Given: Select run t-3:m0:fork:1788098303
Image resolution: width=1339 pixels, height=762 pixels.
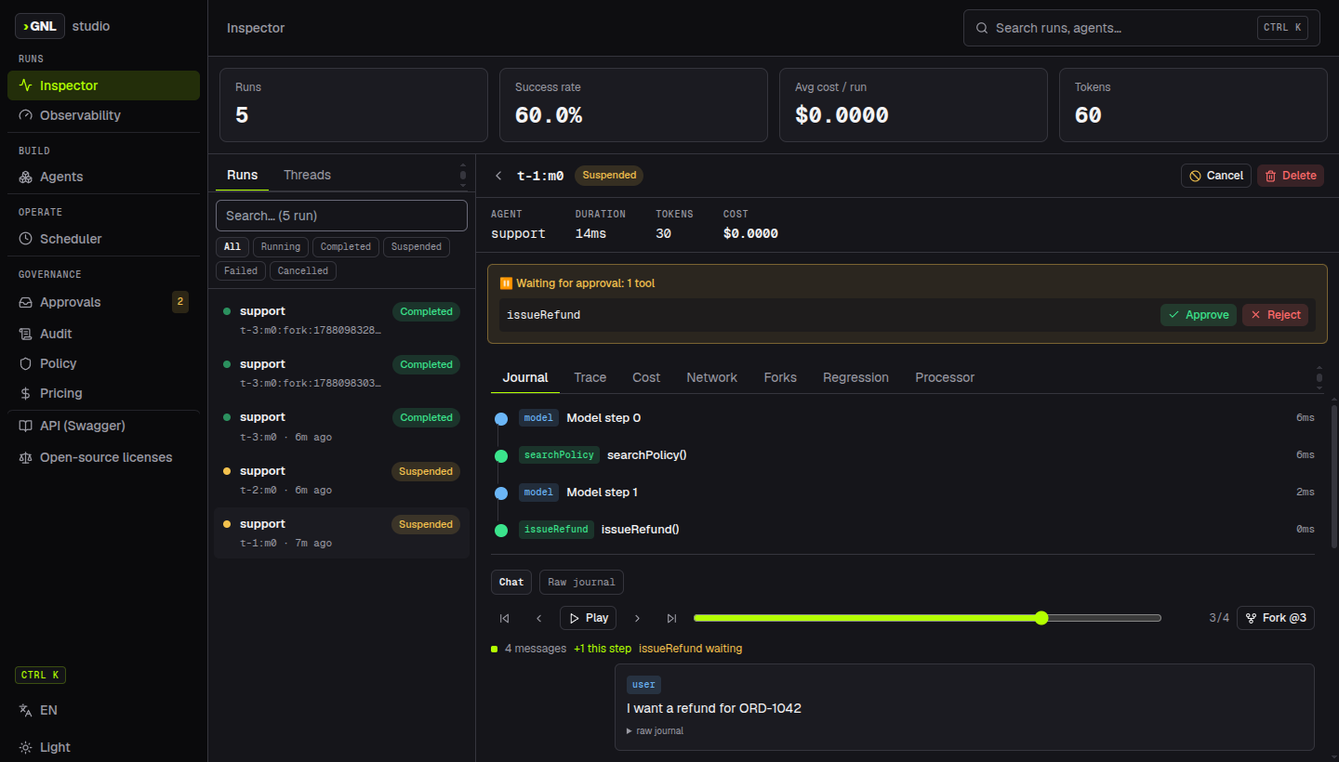Looking at the screenshot, I should pyautogui.click(x=341, y=374).
